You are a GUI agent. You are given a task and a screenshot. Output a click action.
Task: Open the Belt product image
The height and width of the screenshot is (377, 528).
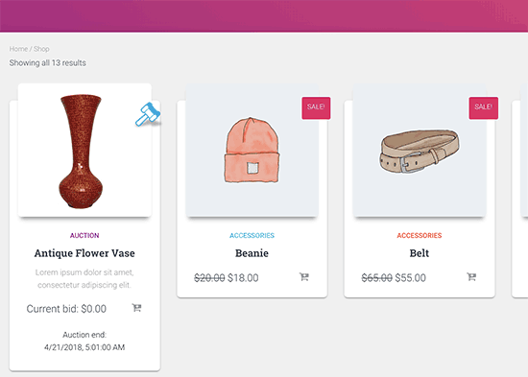(420, 150)
